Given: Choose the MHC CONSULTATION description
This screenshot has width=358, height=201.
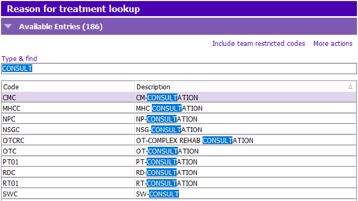Looking at the screenshot, I should point(169,109).
